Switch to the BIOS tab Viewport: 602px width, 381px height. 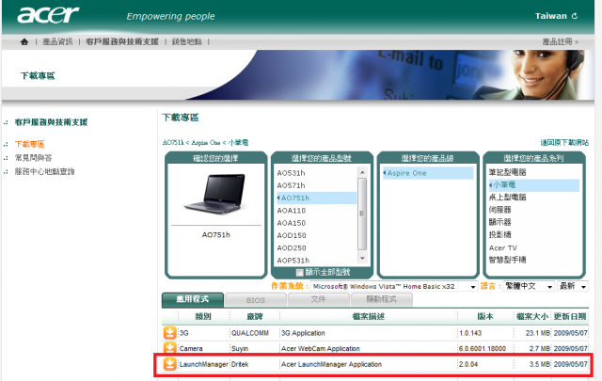(x=256, y=300)
